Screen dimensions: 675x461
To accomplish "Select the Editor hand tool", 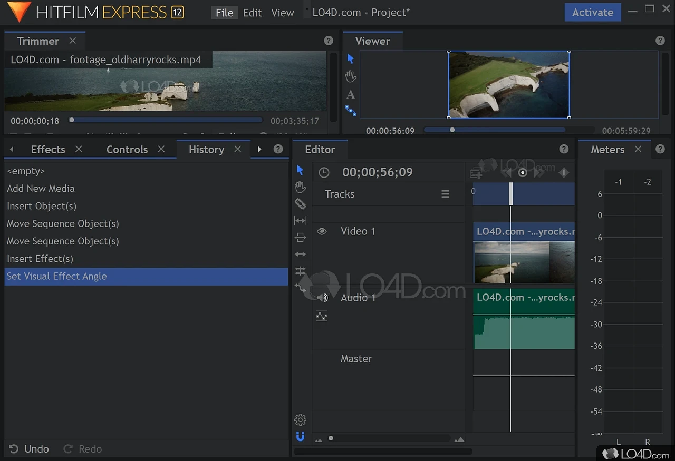I will pos(300,187).
